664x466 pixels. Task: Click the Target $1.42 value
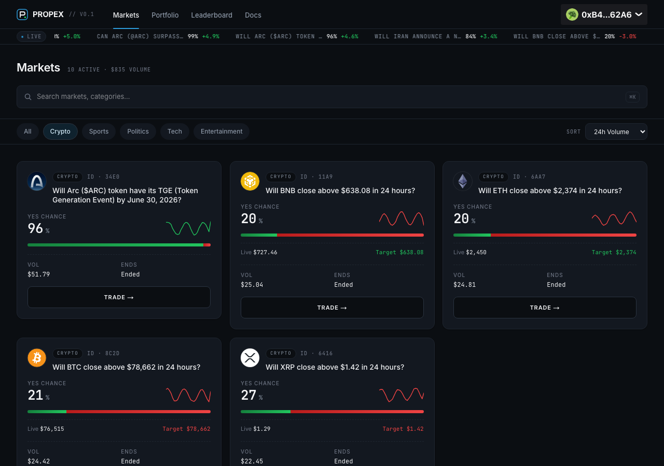pos(403,429)
